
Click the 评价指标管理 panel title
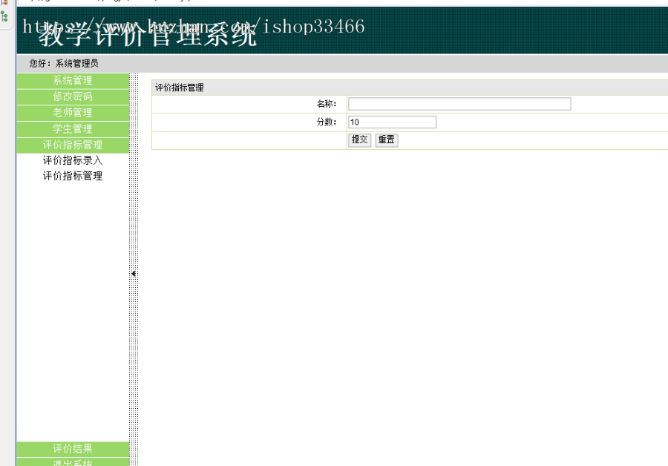pos(180,88)
